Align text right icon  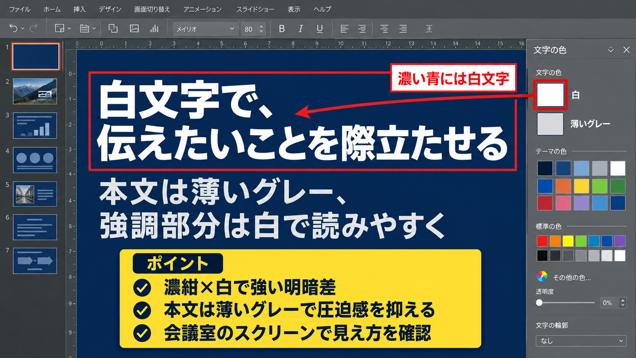362,29
